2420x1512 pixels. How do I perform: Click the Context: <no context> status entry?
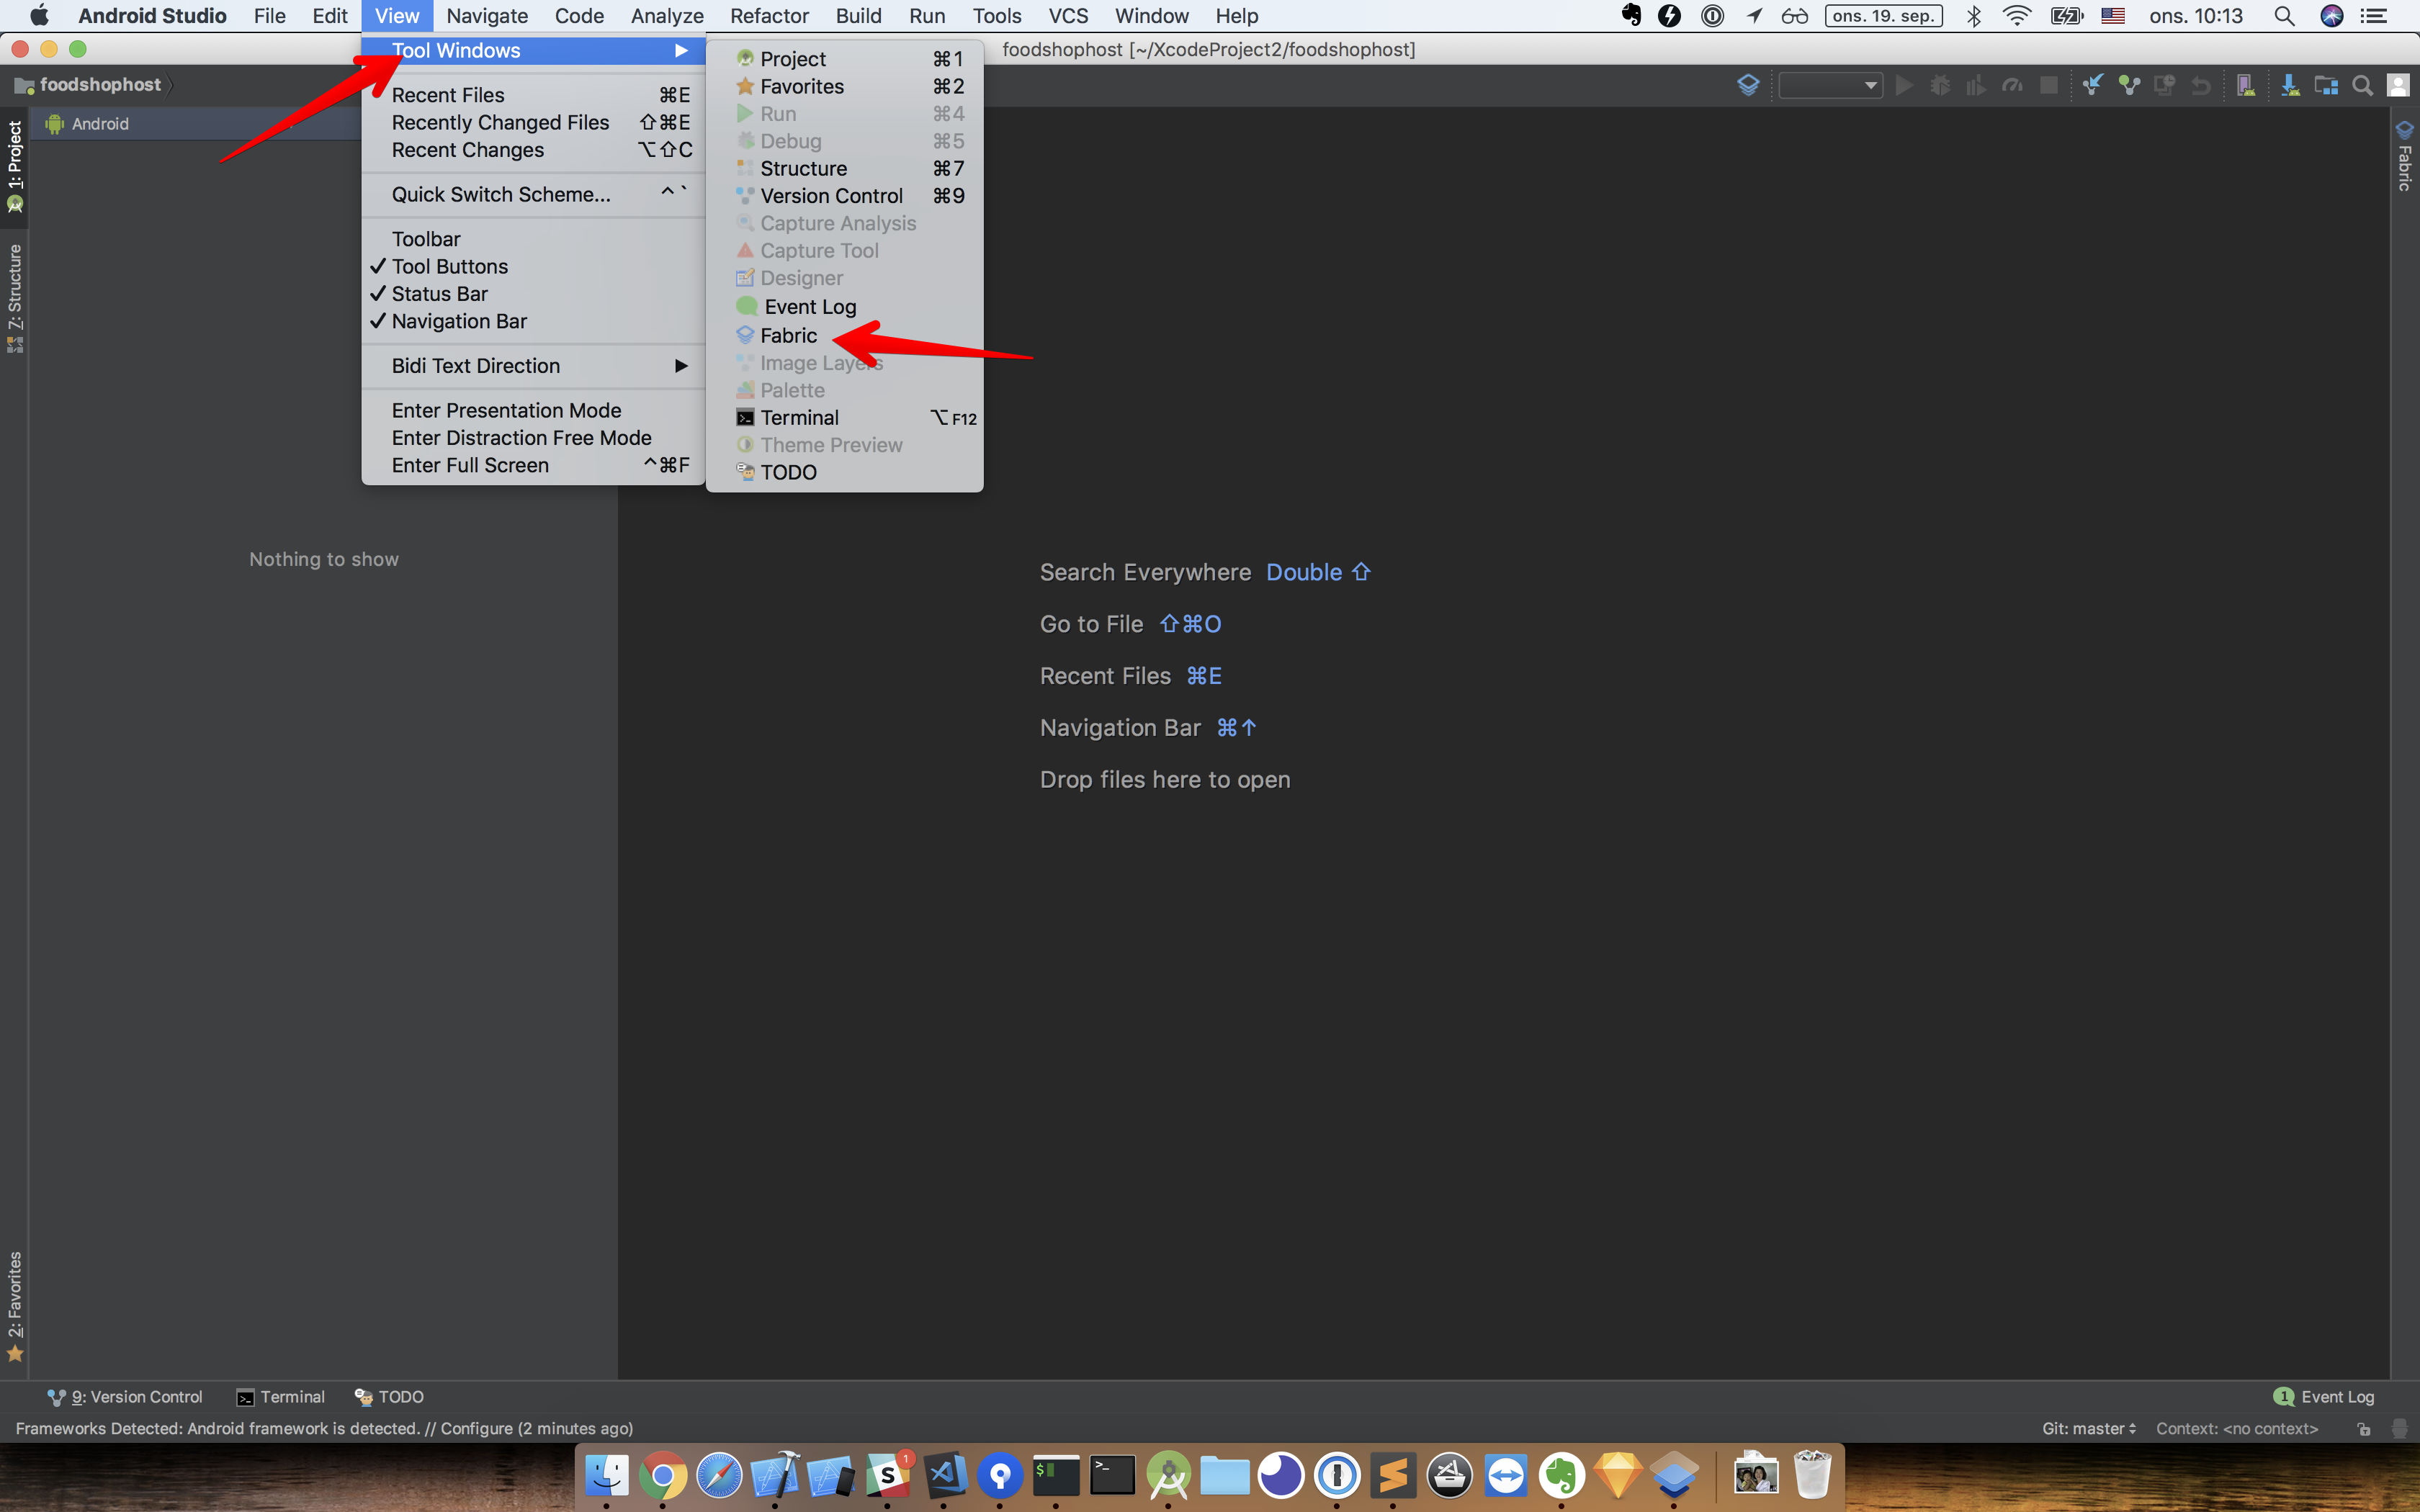pyautogui.click(x=2237, y=1429)
